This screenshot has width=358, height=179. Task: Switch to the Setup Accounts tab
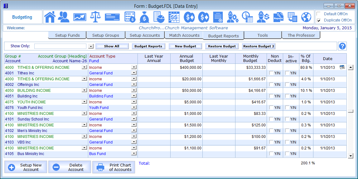point(145,35)
